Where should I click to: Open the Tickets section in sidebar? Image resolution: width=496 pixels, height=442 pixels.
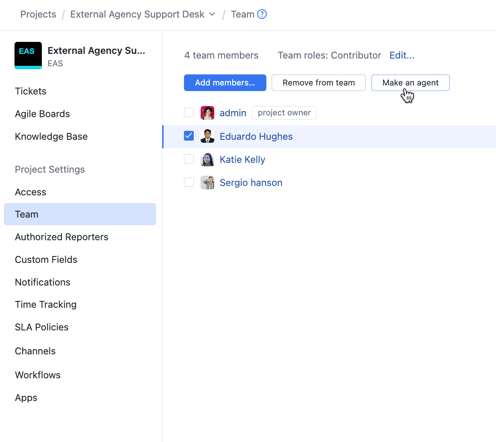[x=31, y=91]
